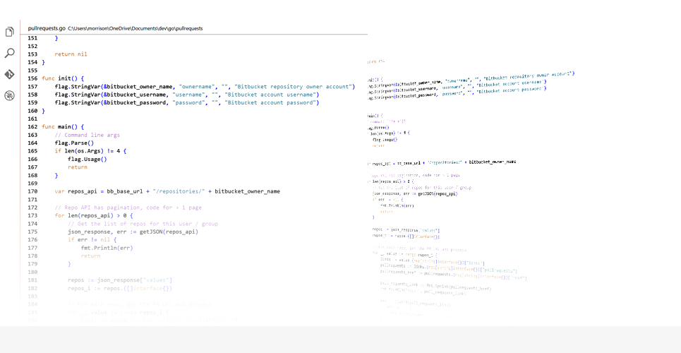
Task: Click "&bitbucket_password" on line 159
Action: [135, 102]
